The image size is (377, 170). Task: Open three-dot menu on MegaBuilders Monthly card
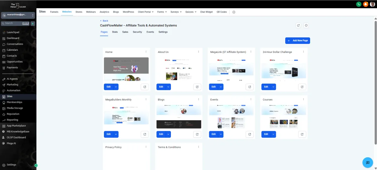146,99
